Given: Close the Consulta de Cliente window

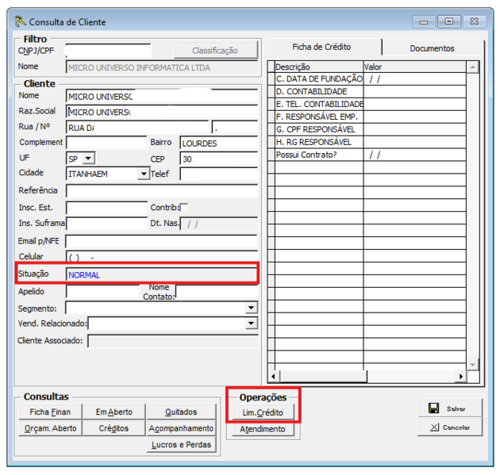Looking at the screenshot, I should 474,21.
